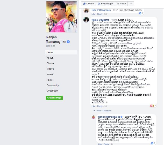The image size is (164, 145).
Task: Open the three-dots more options menu
Action: (x=131, y=4)
